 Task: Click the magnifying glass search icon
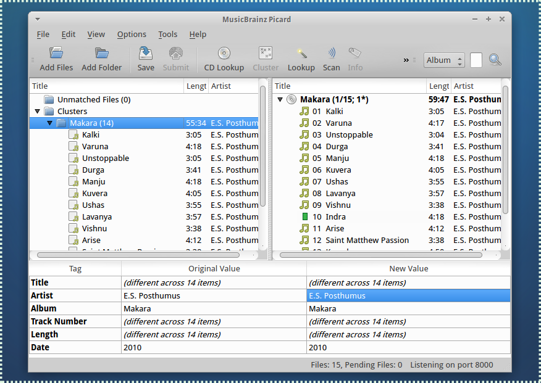495,60
